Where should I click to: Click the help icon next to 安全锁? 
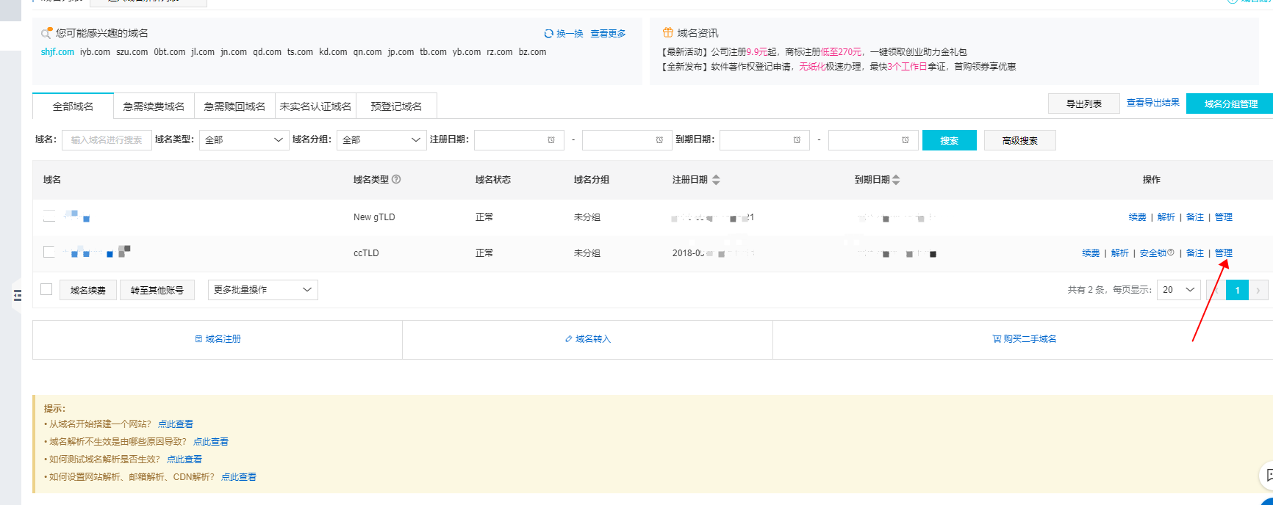(1171, 252)
